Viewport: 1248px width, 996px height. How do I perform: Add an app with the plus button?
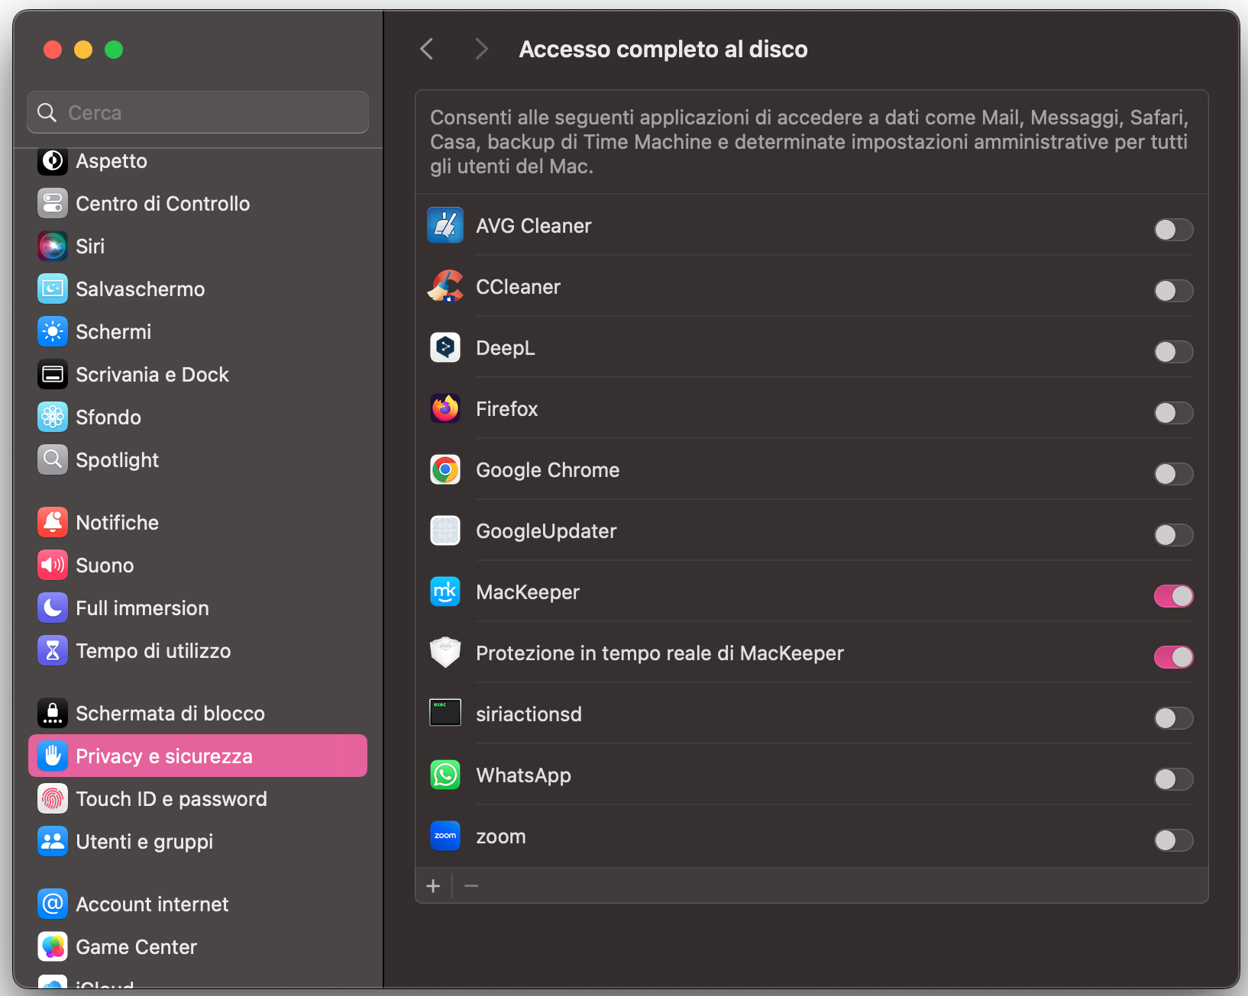[x=433, y=885]
